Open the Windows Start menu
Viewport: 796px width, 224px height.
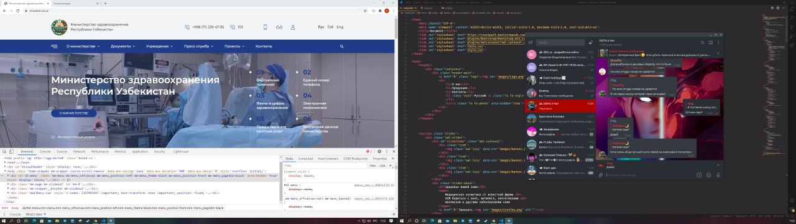click(x=4, y=221)
